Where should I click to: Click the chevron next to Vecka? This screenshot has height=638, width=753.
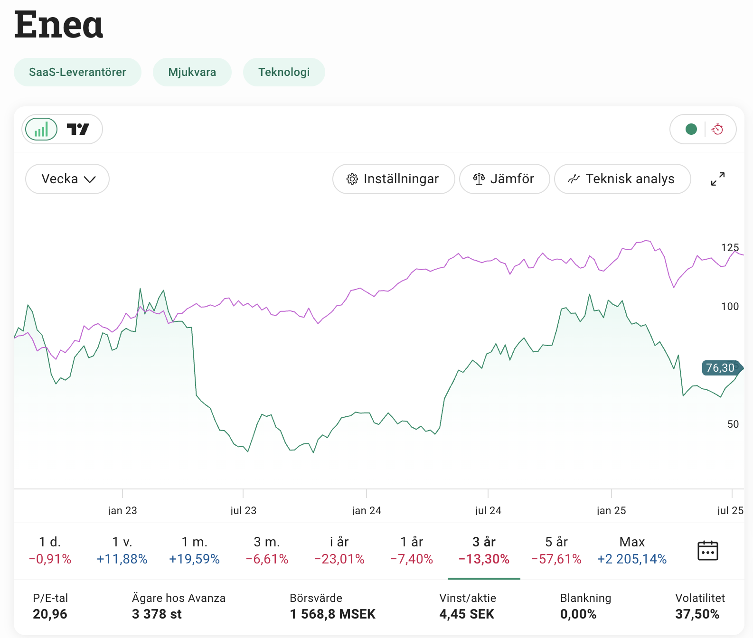click(90, 179)
